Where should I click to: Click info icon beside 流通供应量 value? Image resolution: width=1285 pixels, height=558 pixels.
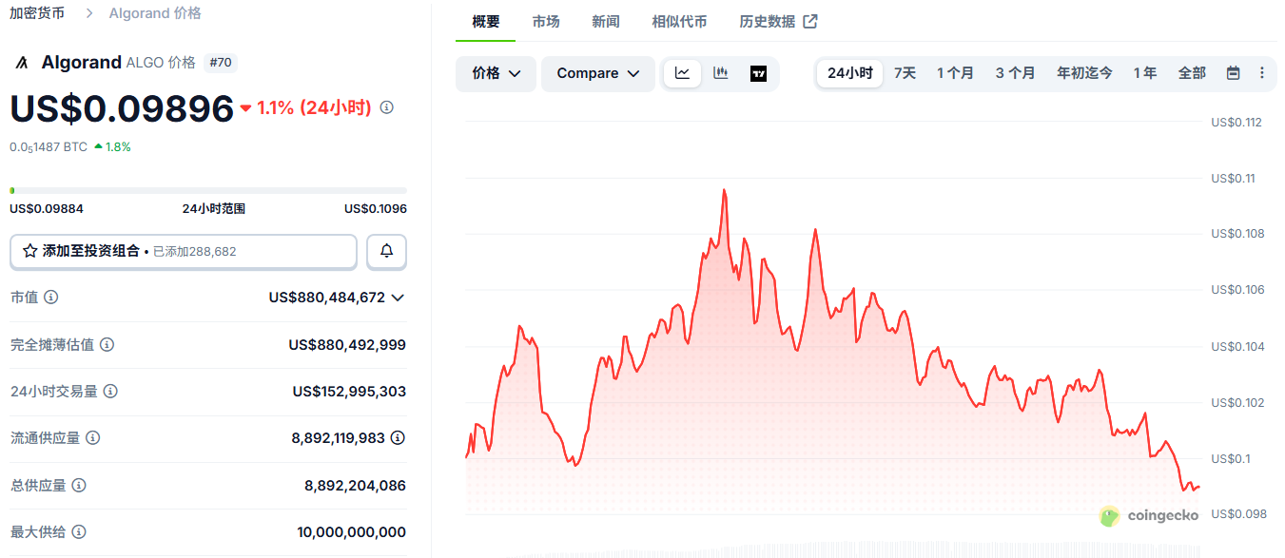398,438
